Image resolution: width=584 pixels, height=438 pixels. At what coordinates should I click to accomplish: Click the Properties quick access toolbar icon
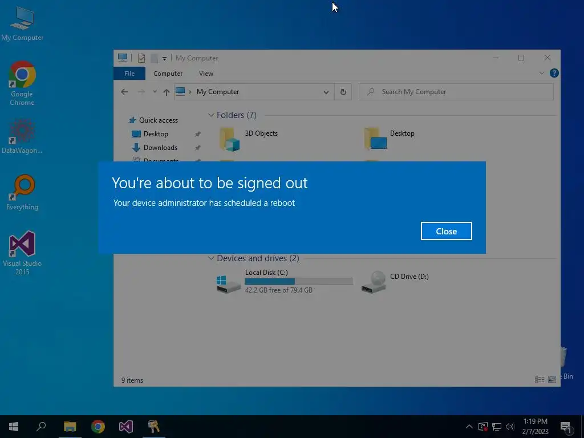point(141,58)
